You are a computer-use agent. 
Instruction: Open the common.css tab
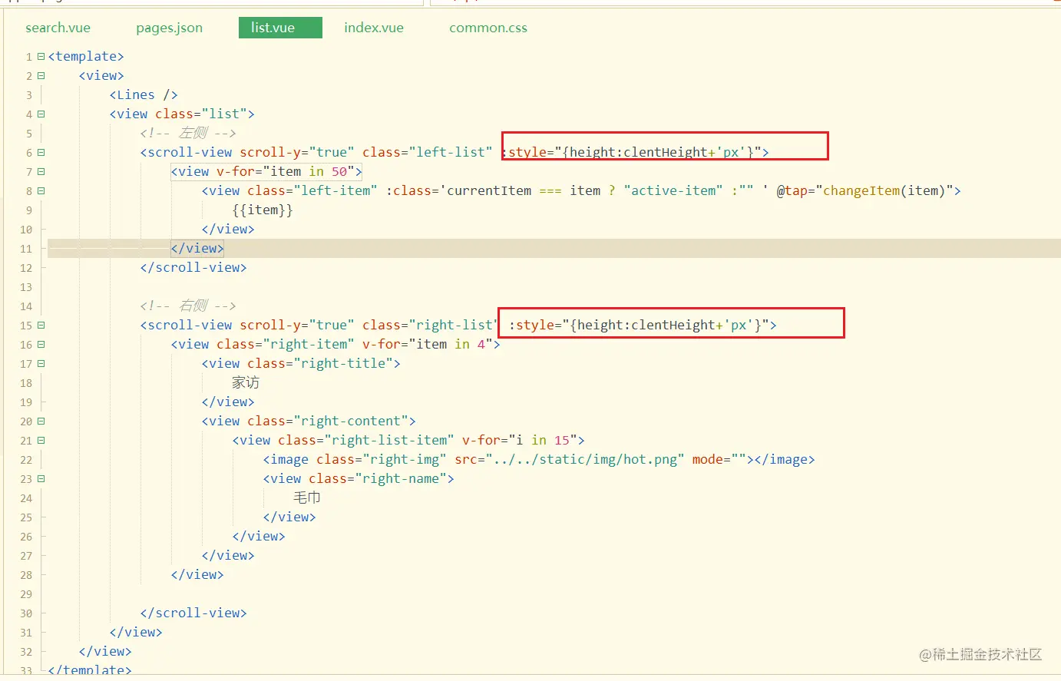pyautogui.click(x=488, y=28)
